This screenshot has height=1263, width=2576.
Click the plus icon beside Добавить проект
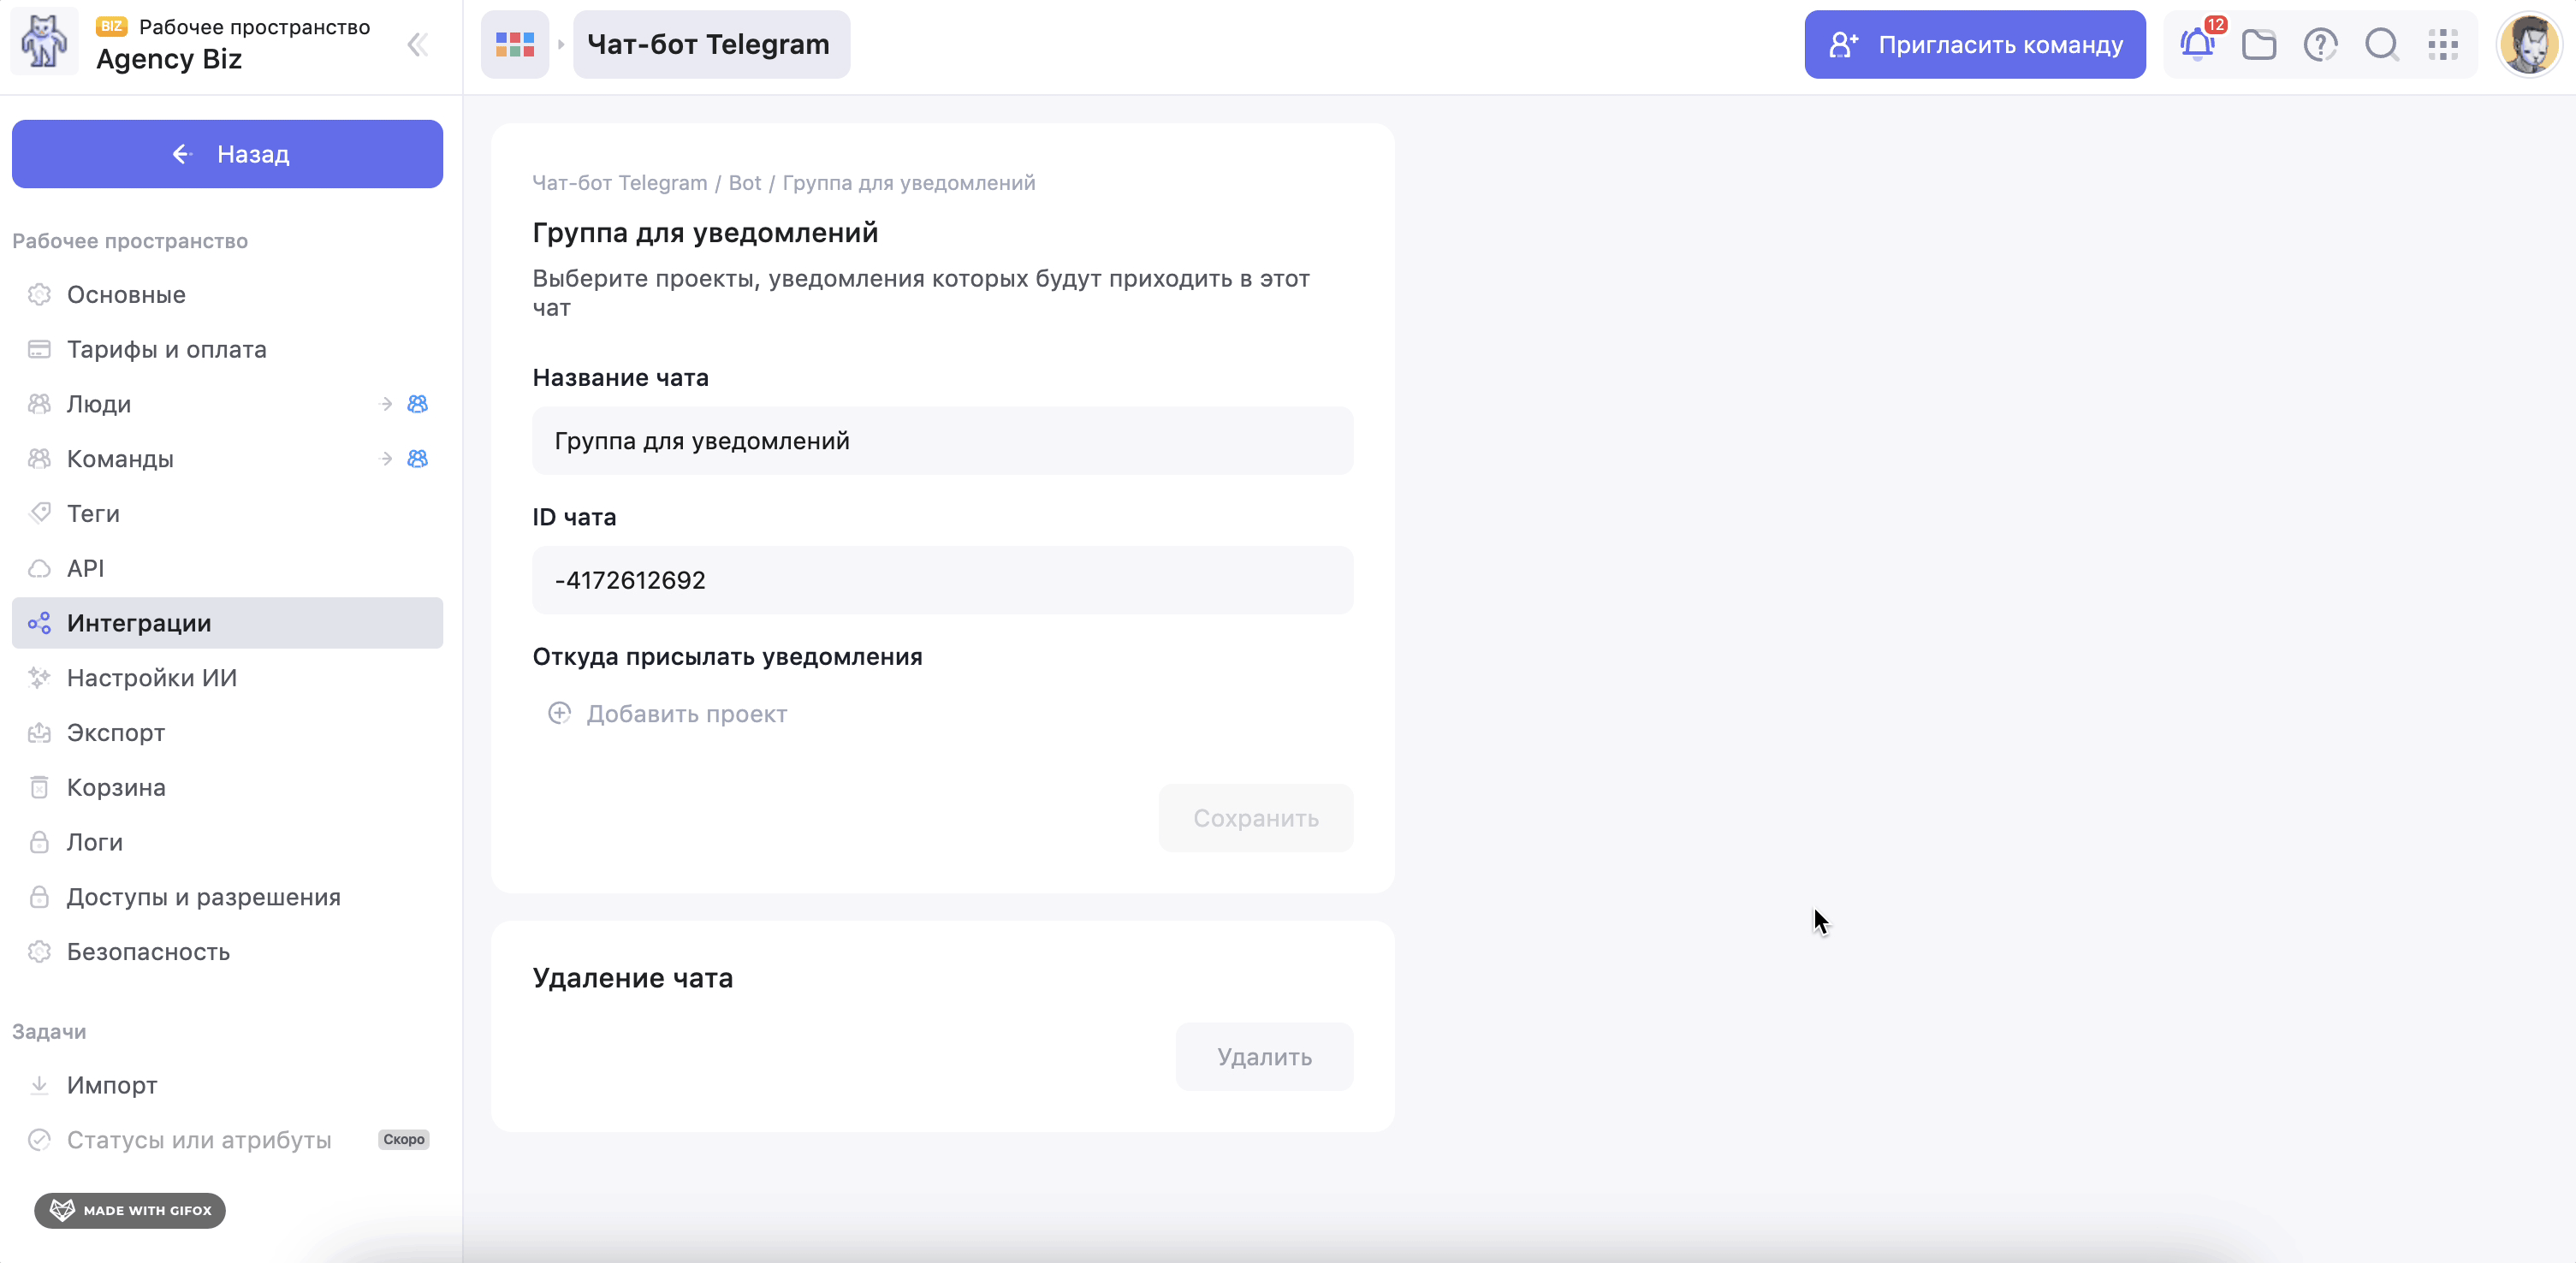click(559, 713)
